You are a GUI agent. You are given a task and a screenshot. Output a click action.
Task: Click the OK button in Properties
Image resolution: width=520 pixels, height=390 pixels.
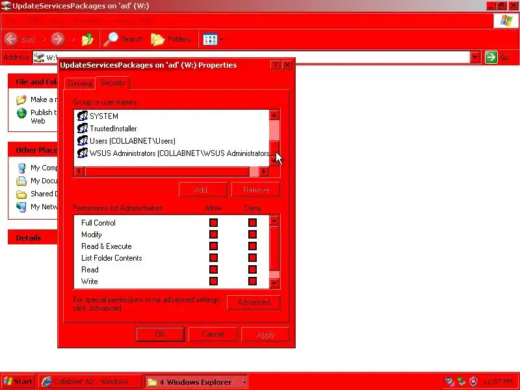(x=160, y=334)
